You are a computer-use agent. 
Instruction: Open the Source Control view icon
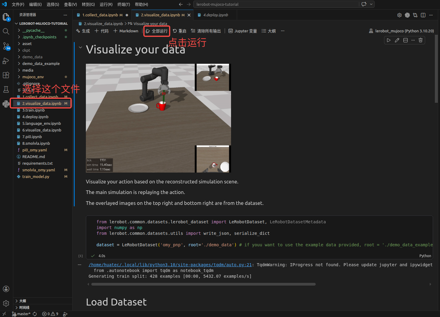[x=6, y=46]
